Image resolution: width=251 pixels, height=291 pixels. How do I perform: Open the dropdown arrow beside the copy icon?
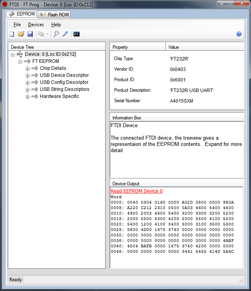(x=47, y=34)
